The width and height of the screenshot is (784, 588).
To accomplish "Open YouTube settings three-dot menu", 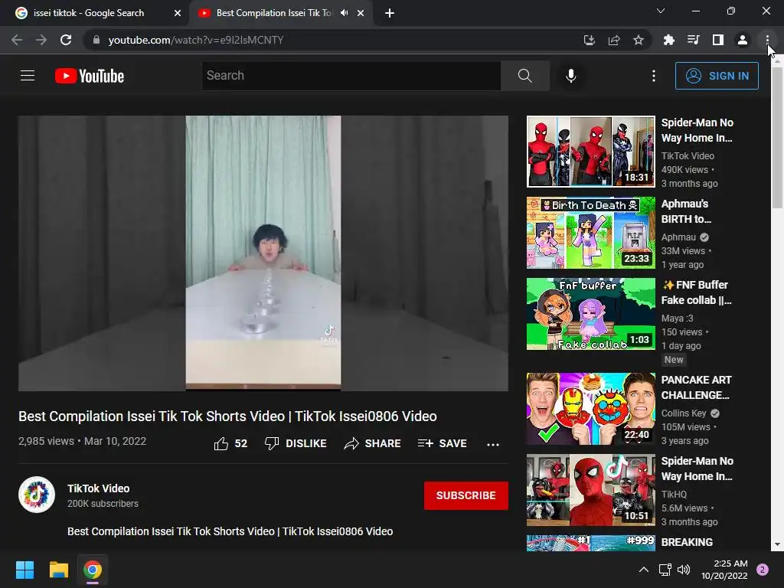I will pos(654,76).
